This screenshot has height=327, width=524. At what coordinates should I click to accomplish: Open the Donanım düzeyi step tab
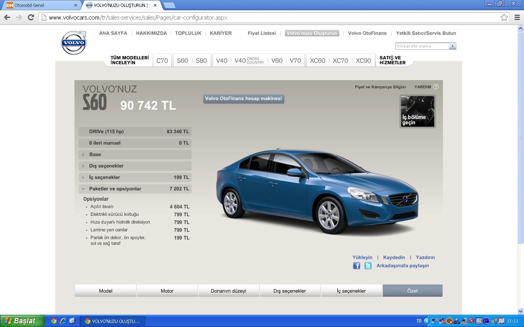pyautogui.click(x=228, y=291)
